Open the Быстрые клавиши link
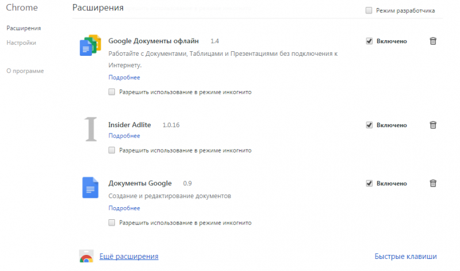This screenshot has height=271, width=460. click(x=405, y=257)
